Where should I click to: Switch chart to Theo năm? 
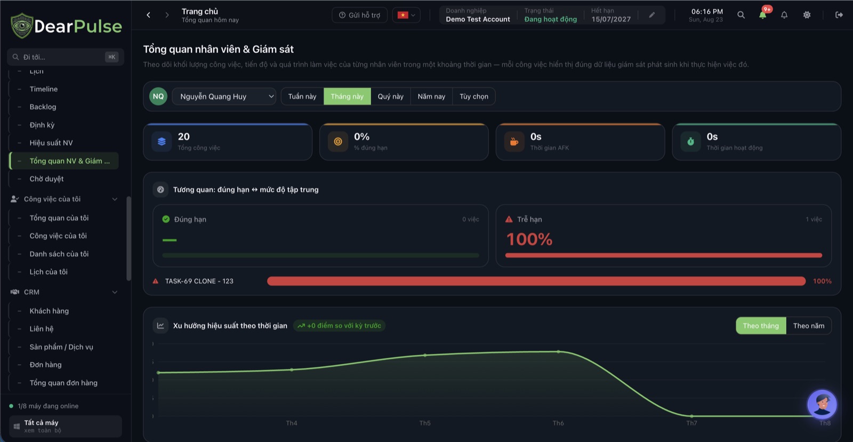click(809, 326)
